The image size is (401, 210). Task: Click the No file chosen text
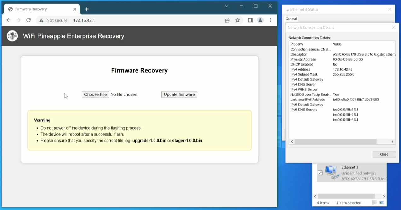pyautogui.click(x=124, y=94)
